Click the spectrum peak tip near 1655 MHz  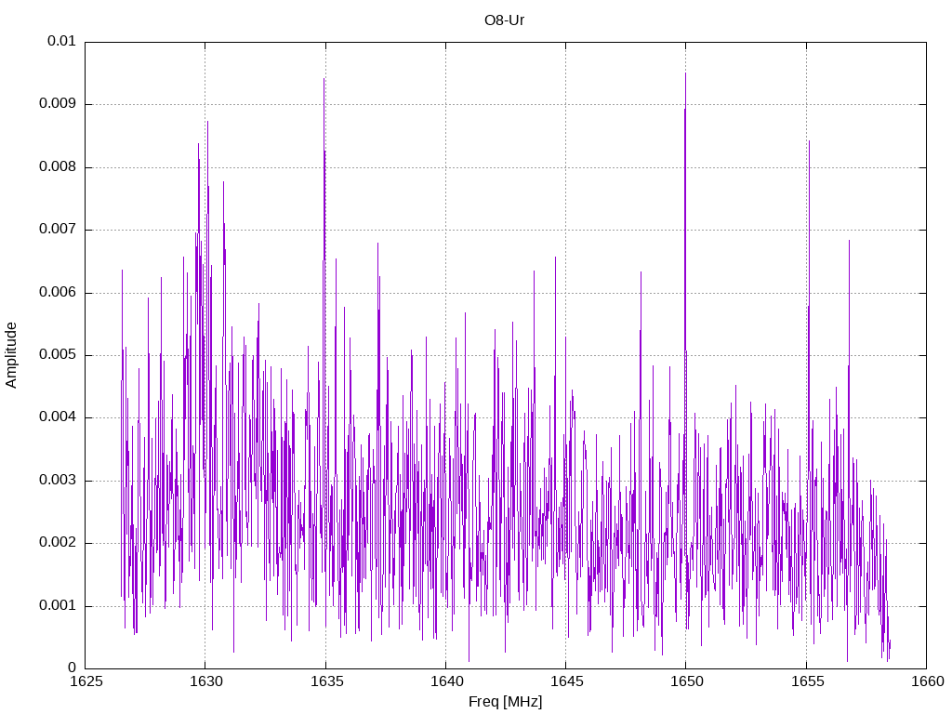(x=809, y=142)
